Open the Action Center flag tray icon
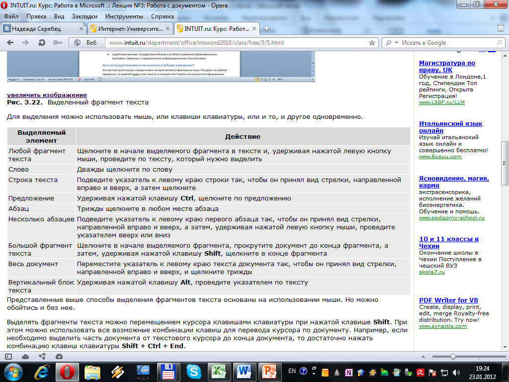This screenshot has width=509, height=382. coord(432,373)
